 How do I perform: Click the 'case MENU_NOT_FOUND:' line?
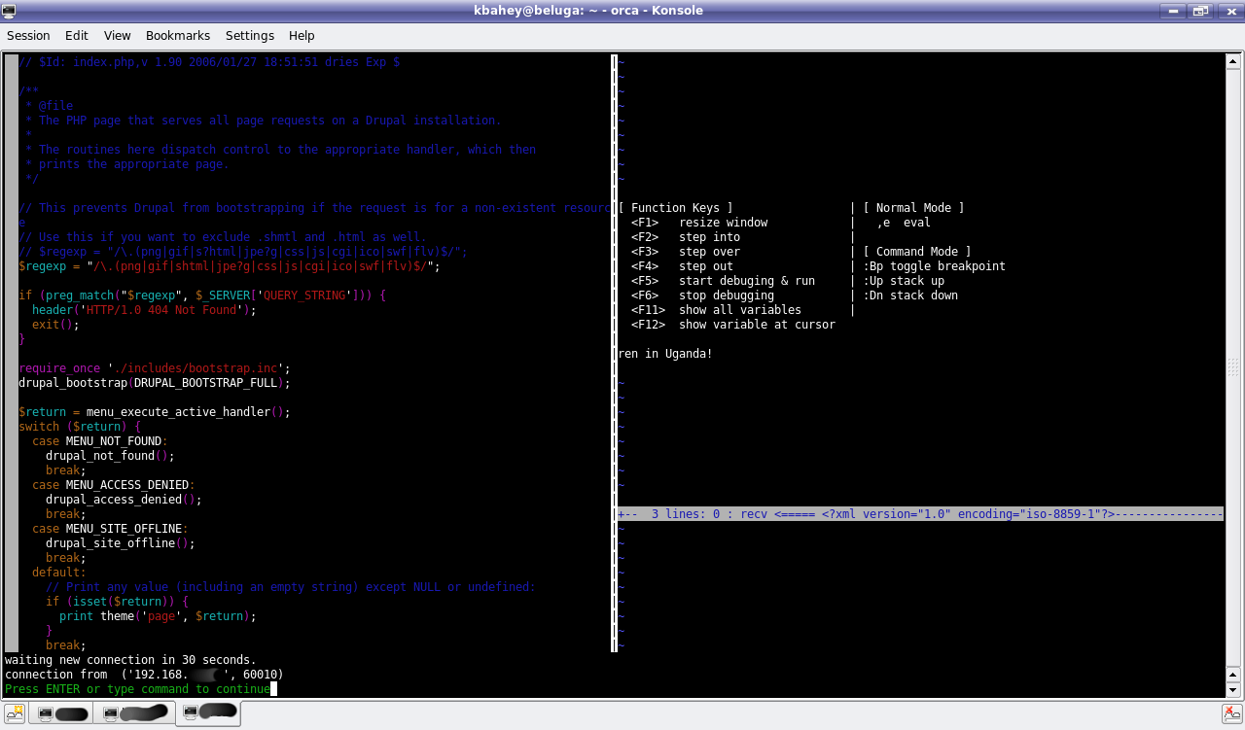[x=100, y=441]
